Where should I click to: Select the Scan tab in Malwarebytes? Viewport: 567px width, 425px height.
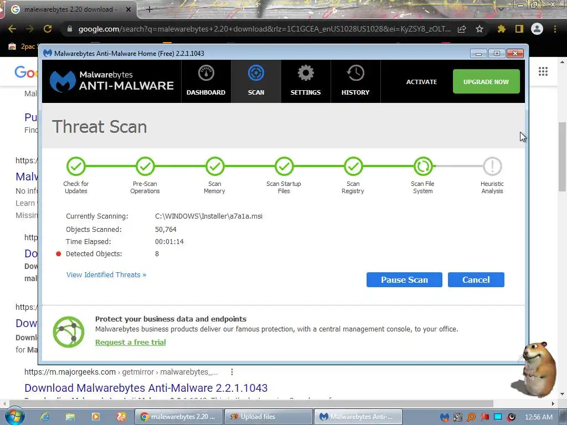256,82
